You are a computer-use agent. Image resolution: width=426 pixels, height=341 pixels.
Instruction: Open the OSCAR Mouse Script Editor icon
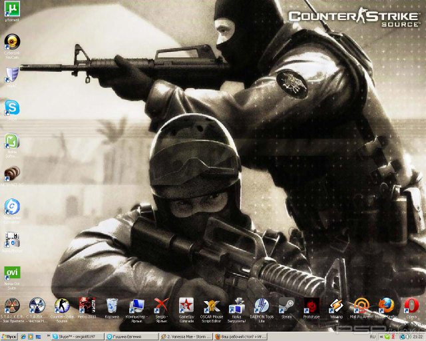211,306
